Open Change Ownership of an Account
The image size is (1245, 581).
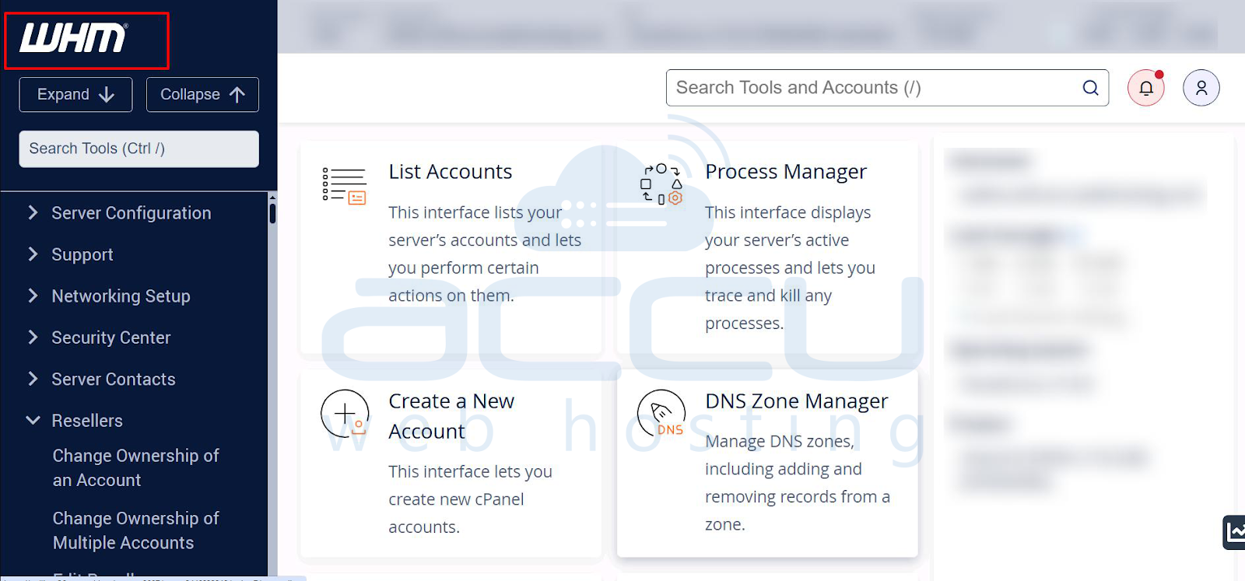(135, 467)
